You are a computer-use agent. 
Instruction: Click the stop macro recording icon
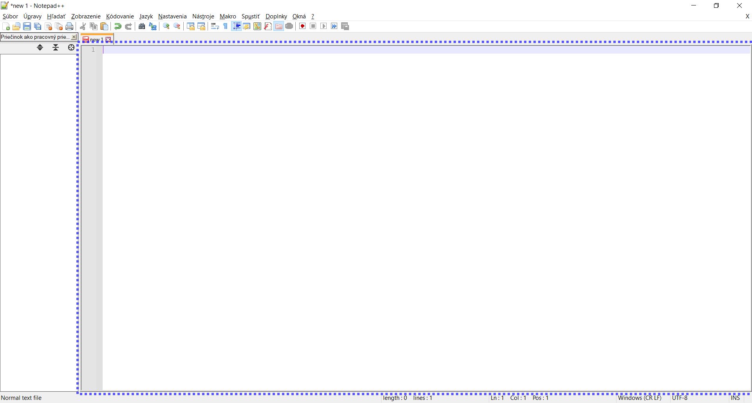(x=313, y=26)
